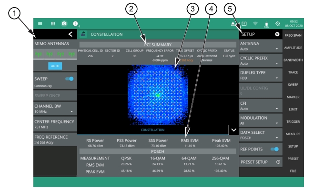
Task: Select the first MIMO antenna
Action: [x=39, y=54]
